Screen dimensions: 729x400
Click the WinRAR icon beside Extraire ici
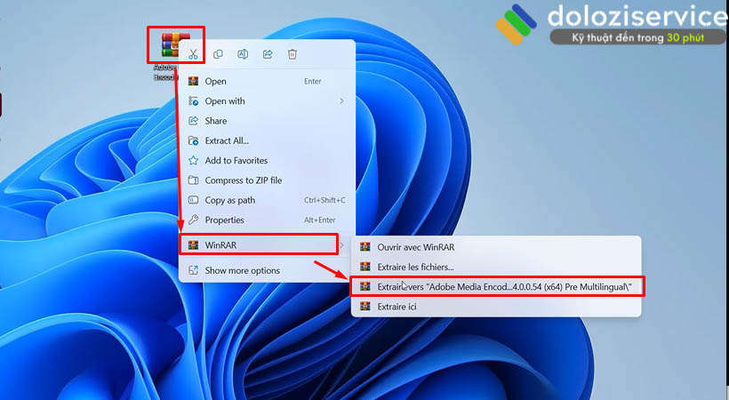[x=364, y=307]
